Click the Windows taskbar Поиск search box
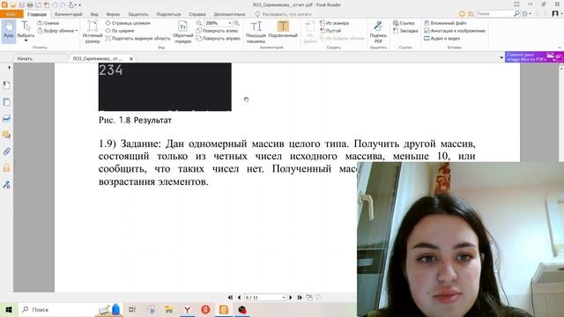Screen dimensions: 564x317 pos(70,309)
